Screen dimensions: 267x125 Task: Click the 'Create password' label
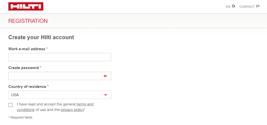[24, 68]
